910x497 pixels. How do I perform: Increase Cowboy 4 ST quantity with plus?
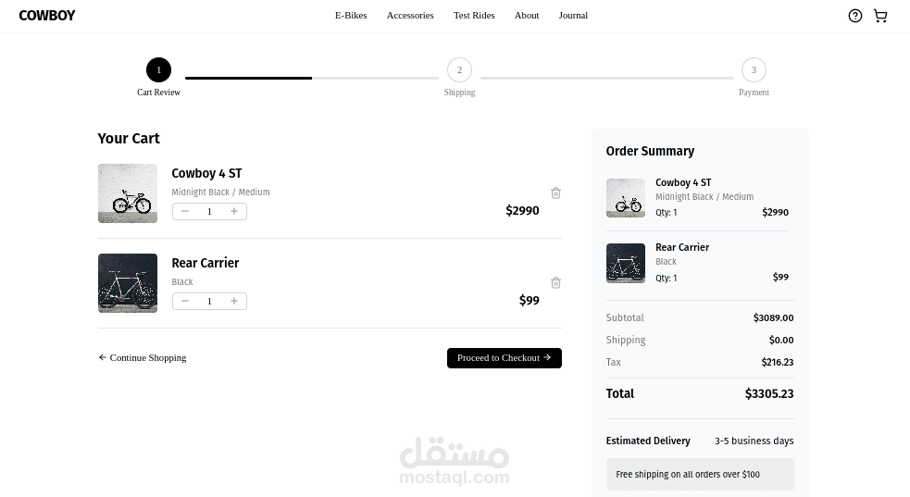(234, 211)
